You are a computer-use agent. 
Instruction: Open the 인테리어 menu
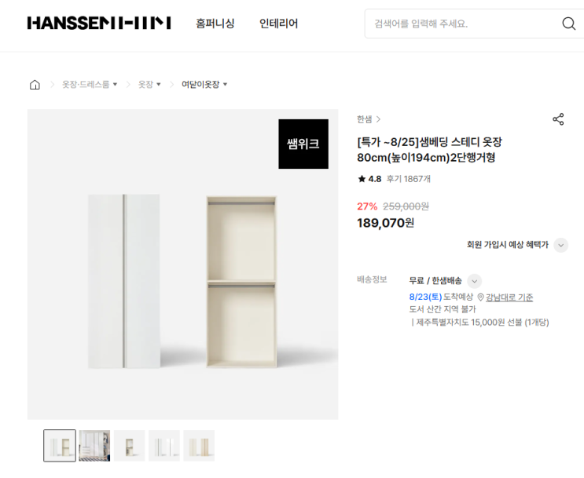(278, 24)
